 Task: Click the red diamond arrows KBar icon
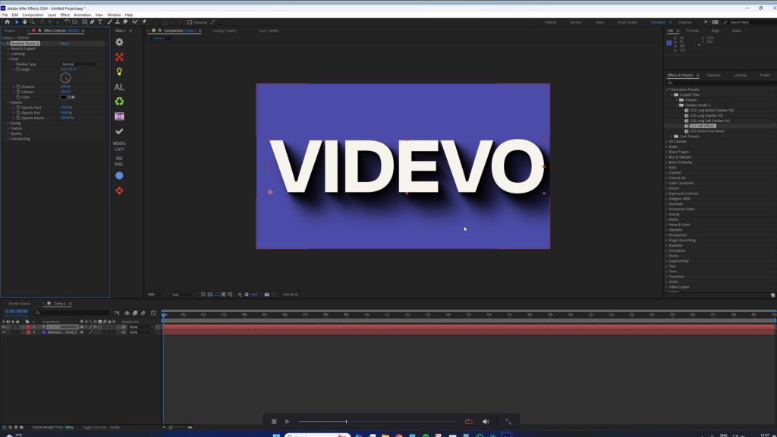(x=119, y=190)
